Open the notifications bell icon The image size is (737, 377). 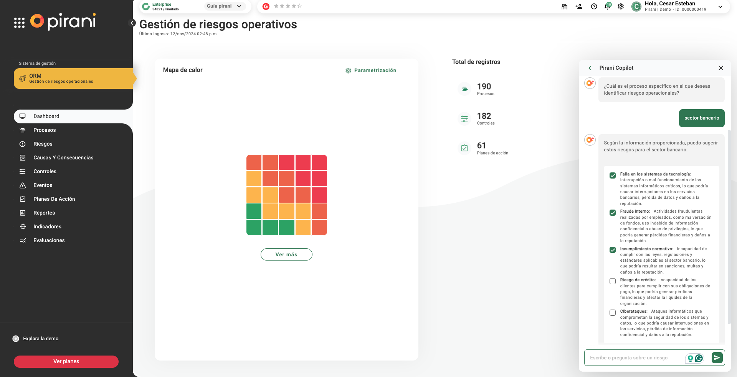tap(607, 7)
